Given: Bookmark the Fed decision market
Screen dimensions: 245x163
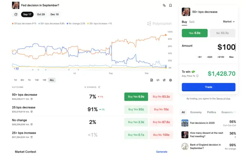Looking at the screenshot, I should pyautogui.click(x=170, y=5).
